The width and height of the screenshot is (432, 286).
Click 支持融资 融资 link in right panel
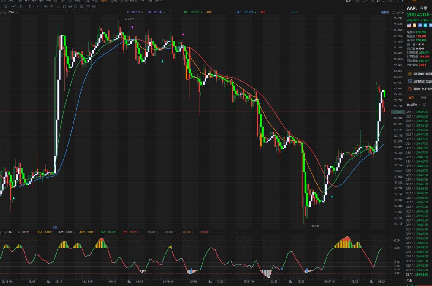(x=419, y=73)
